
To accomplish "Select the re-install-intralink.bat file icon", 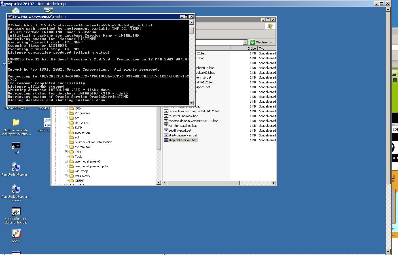I will click(x=166, y=116).
